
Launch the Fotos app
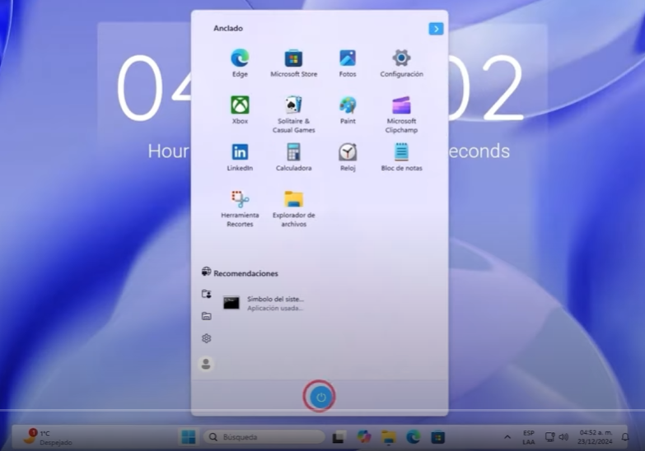coord(348,63)
